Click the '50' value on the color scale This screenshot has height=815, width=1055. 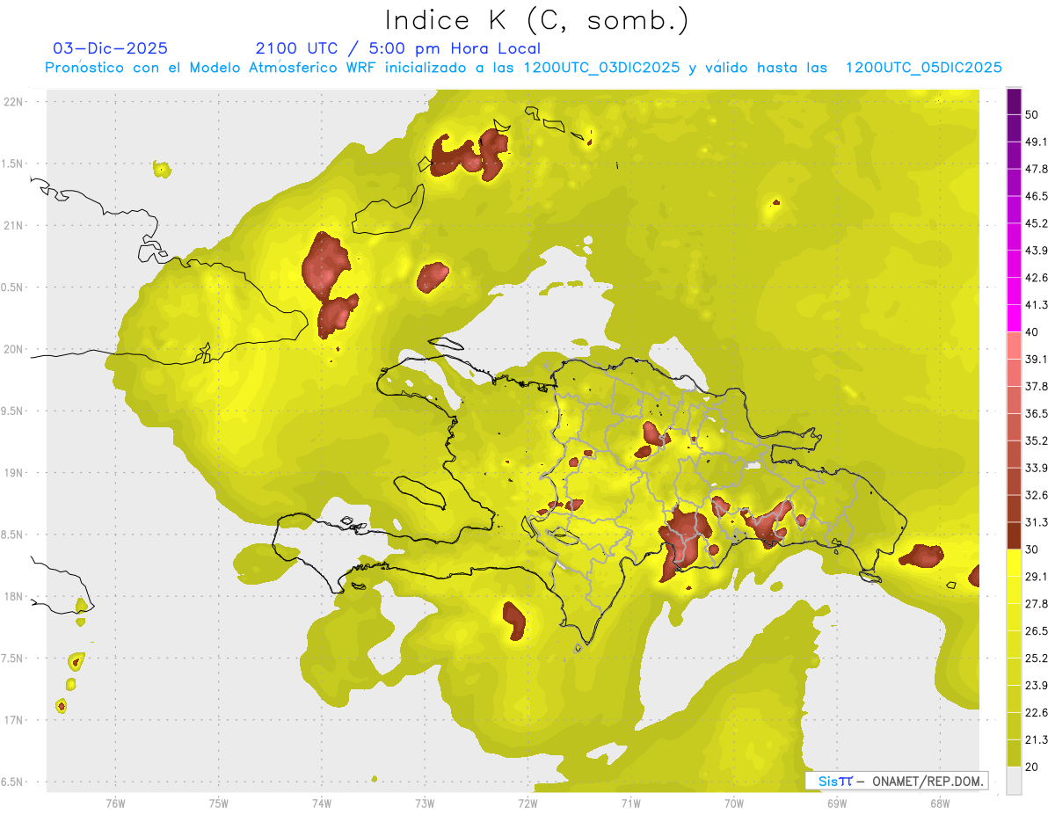[1032, 114]
